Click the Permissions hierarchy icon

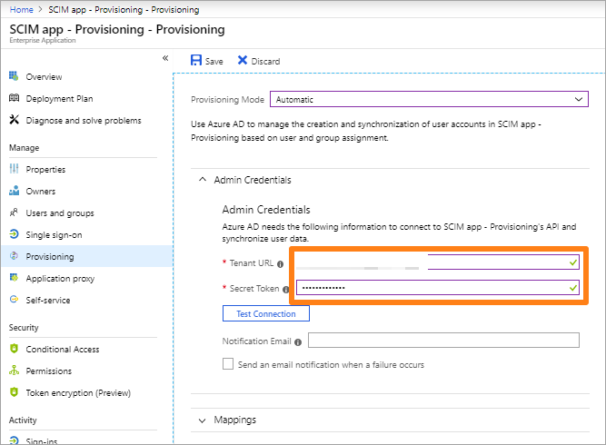click(14, 370)
